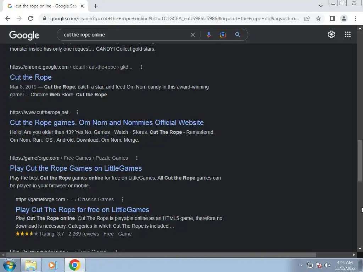
Task: Open more options for gameforge.com Classics Games result
Action: tap(122, 199)
